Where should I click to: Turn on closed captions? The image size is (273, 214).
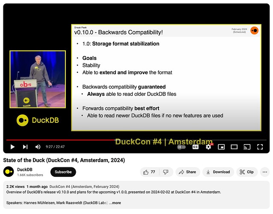[195, 147]
